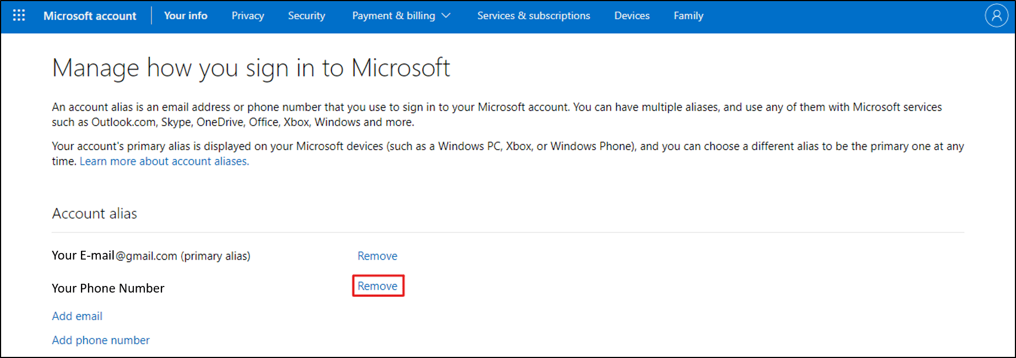
Task: Open the account profile avatar icon
Action: pos(996,16)
